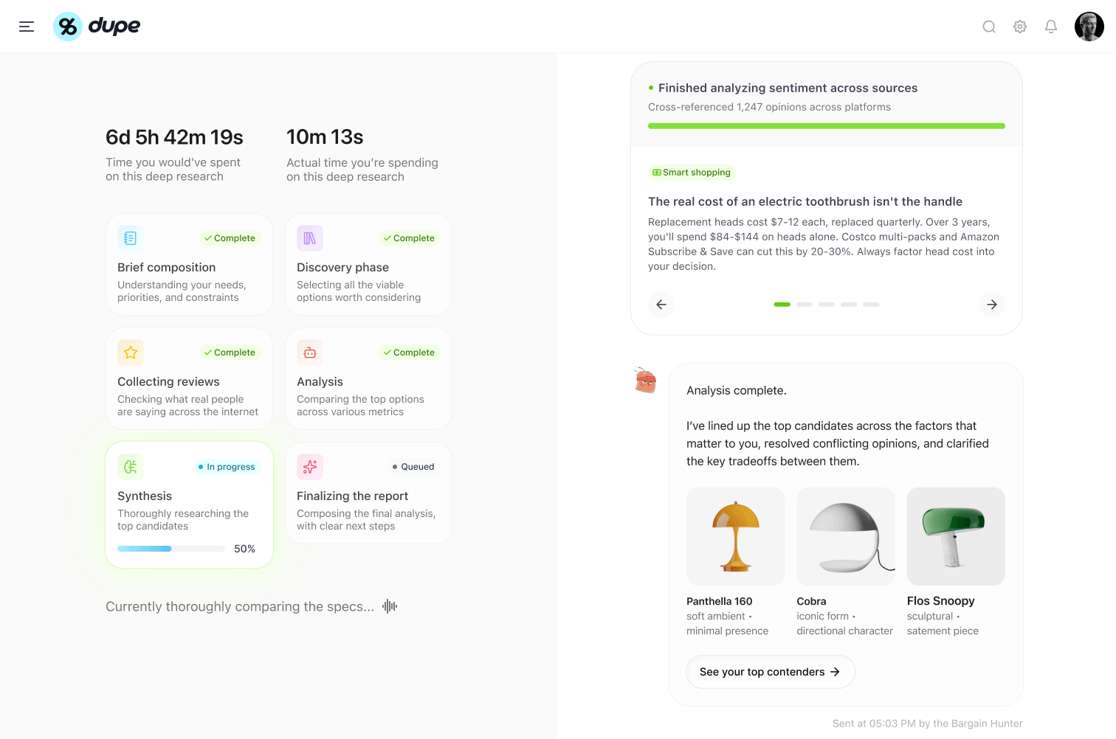The height and width of the screenshot is (739, 1116).
Task: Select the Flos Snoopy lamp thumbnail
Action: coord(956,536)
